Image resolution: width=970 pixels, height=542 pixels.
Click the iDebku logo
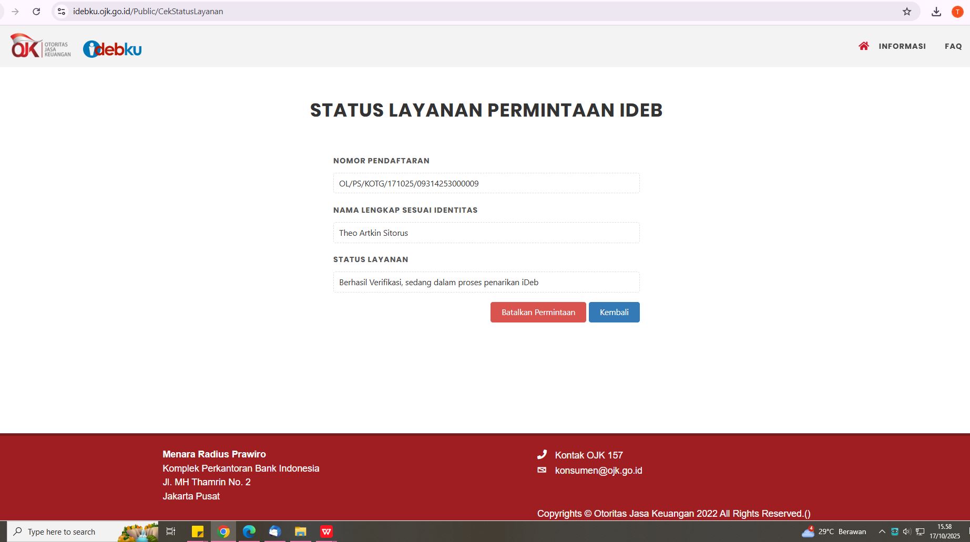[113, 49]
